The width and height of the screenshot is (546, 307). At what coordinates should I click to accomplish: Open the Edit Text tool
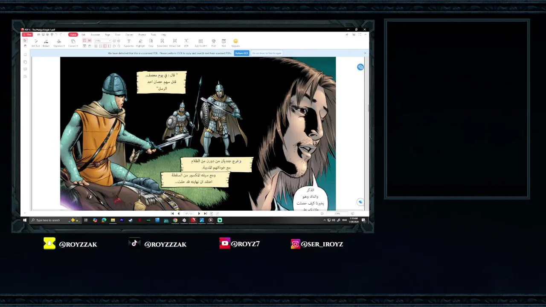coord(35,43)
